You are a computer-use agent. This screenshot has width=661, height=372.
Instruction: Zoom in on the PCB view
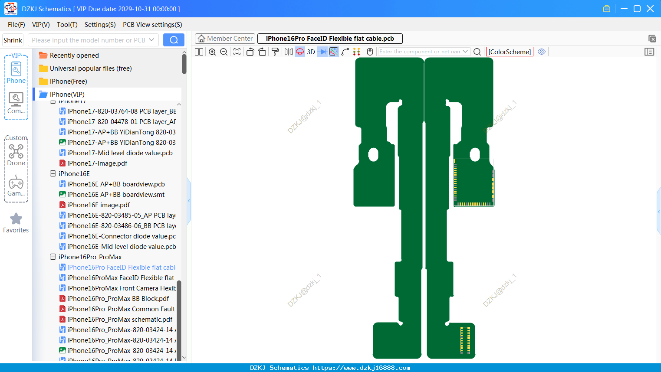[x=212, y=52]
